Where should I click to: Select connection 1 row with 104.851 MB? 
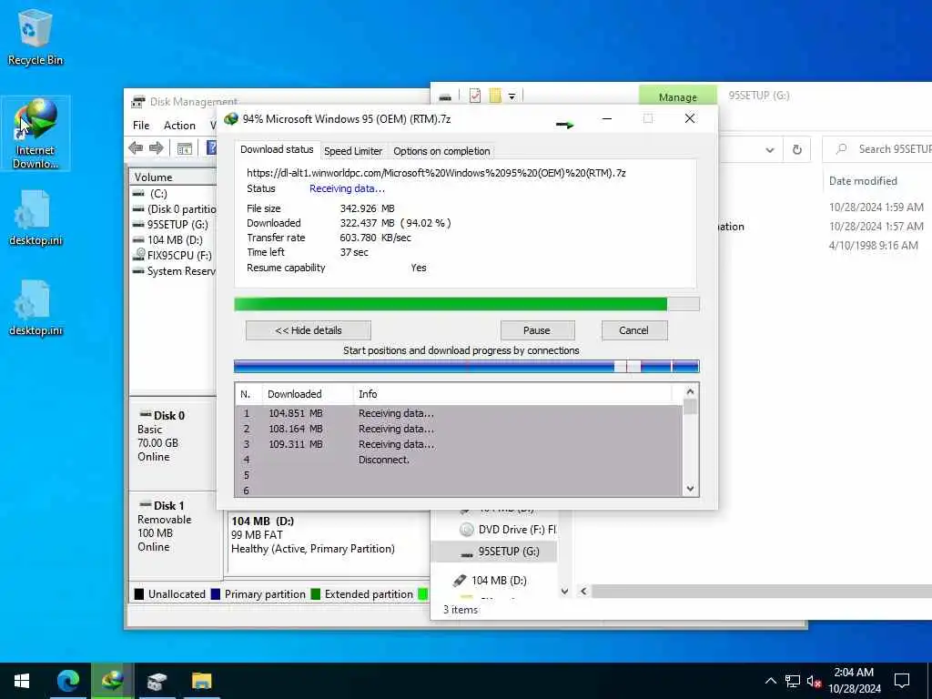pos(459,413)
